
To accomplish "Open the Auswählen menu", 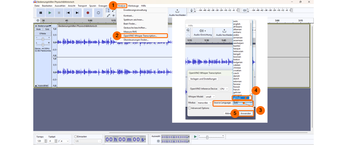I will click(60, 6).
